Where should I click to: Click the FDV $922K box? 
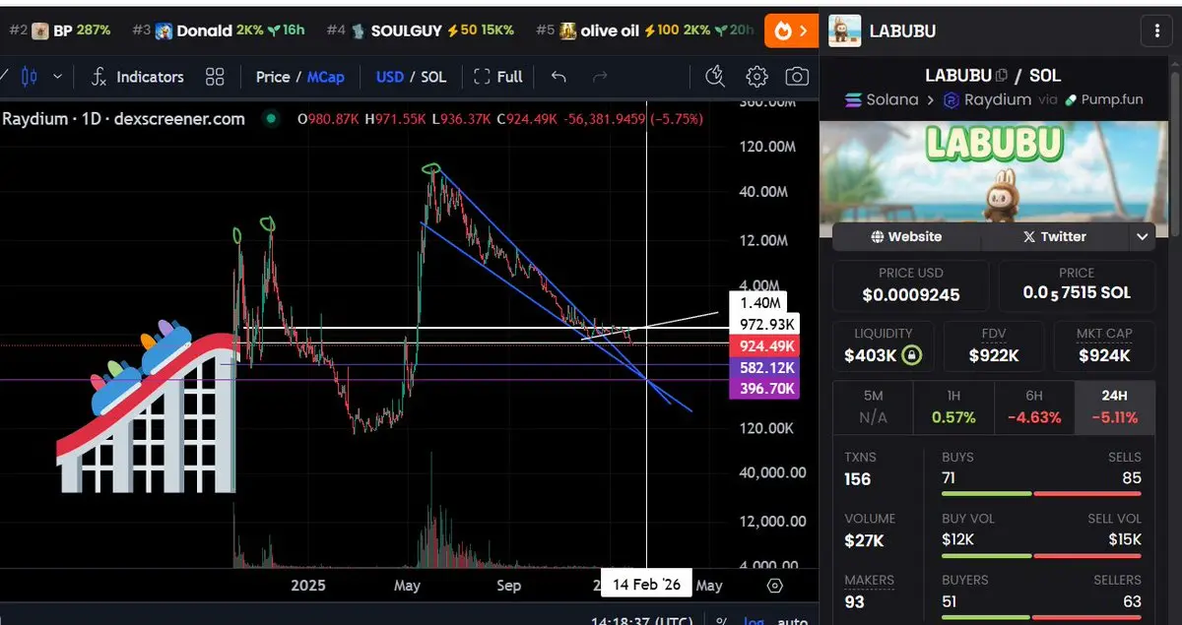[994, 345]
